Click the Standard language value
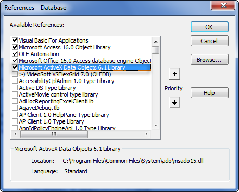The image size is (239, 192). [76, 171]
